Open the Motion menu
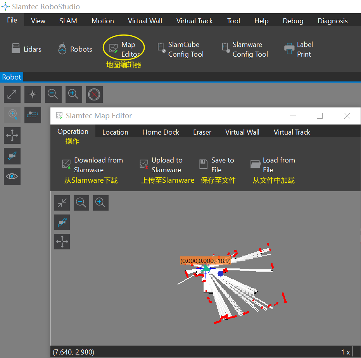Image resolution: width=361 pixels, height=358 pixels. coord(103,21)
